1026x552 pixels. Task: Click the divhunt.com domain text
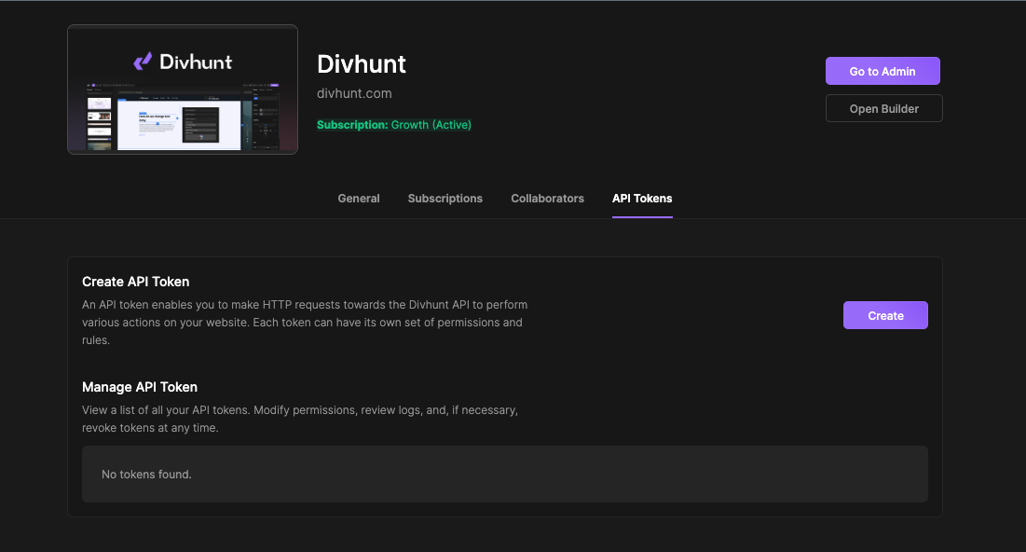coord(354,93)
